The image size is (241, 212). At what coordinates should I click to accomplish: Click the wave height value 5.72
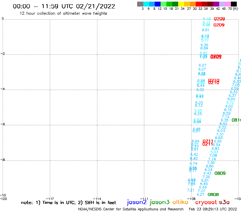230,103
